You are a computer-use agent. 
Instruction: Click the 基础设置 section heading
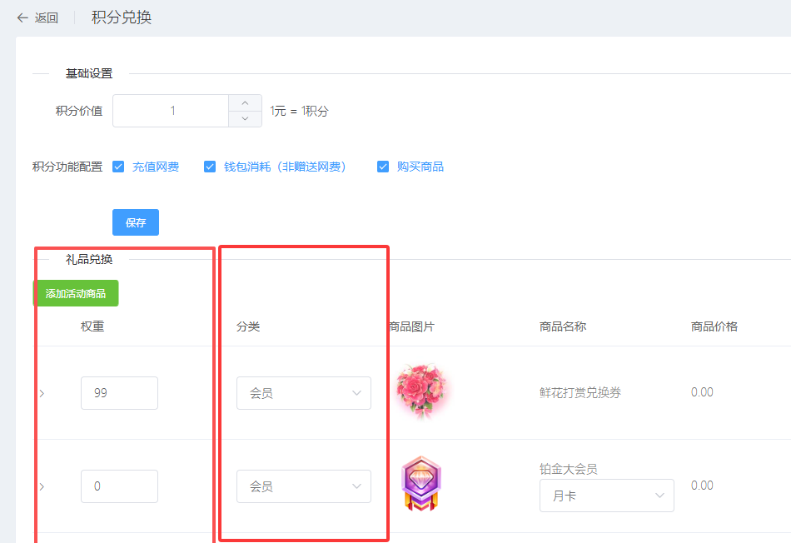[x=89, y=73]
